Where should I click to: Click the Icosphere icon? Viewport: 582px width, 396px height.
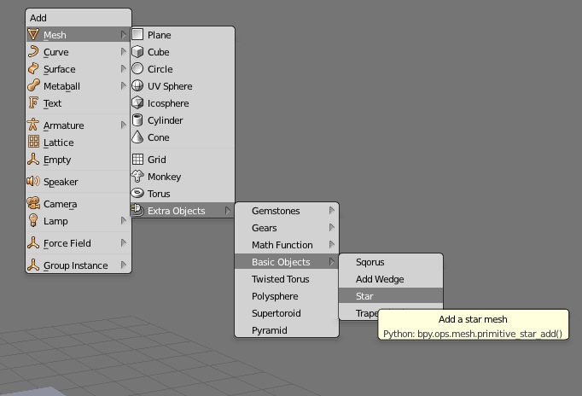pyautogui.click(x=137, y=102)
